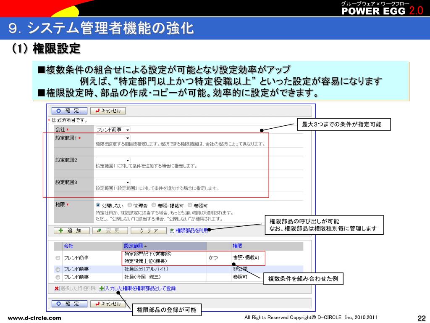
Task: Click the bottom キャンセル button
Action: point(108,304)
